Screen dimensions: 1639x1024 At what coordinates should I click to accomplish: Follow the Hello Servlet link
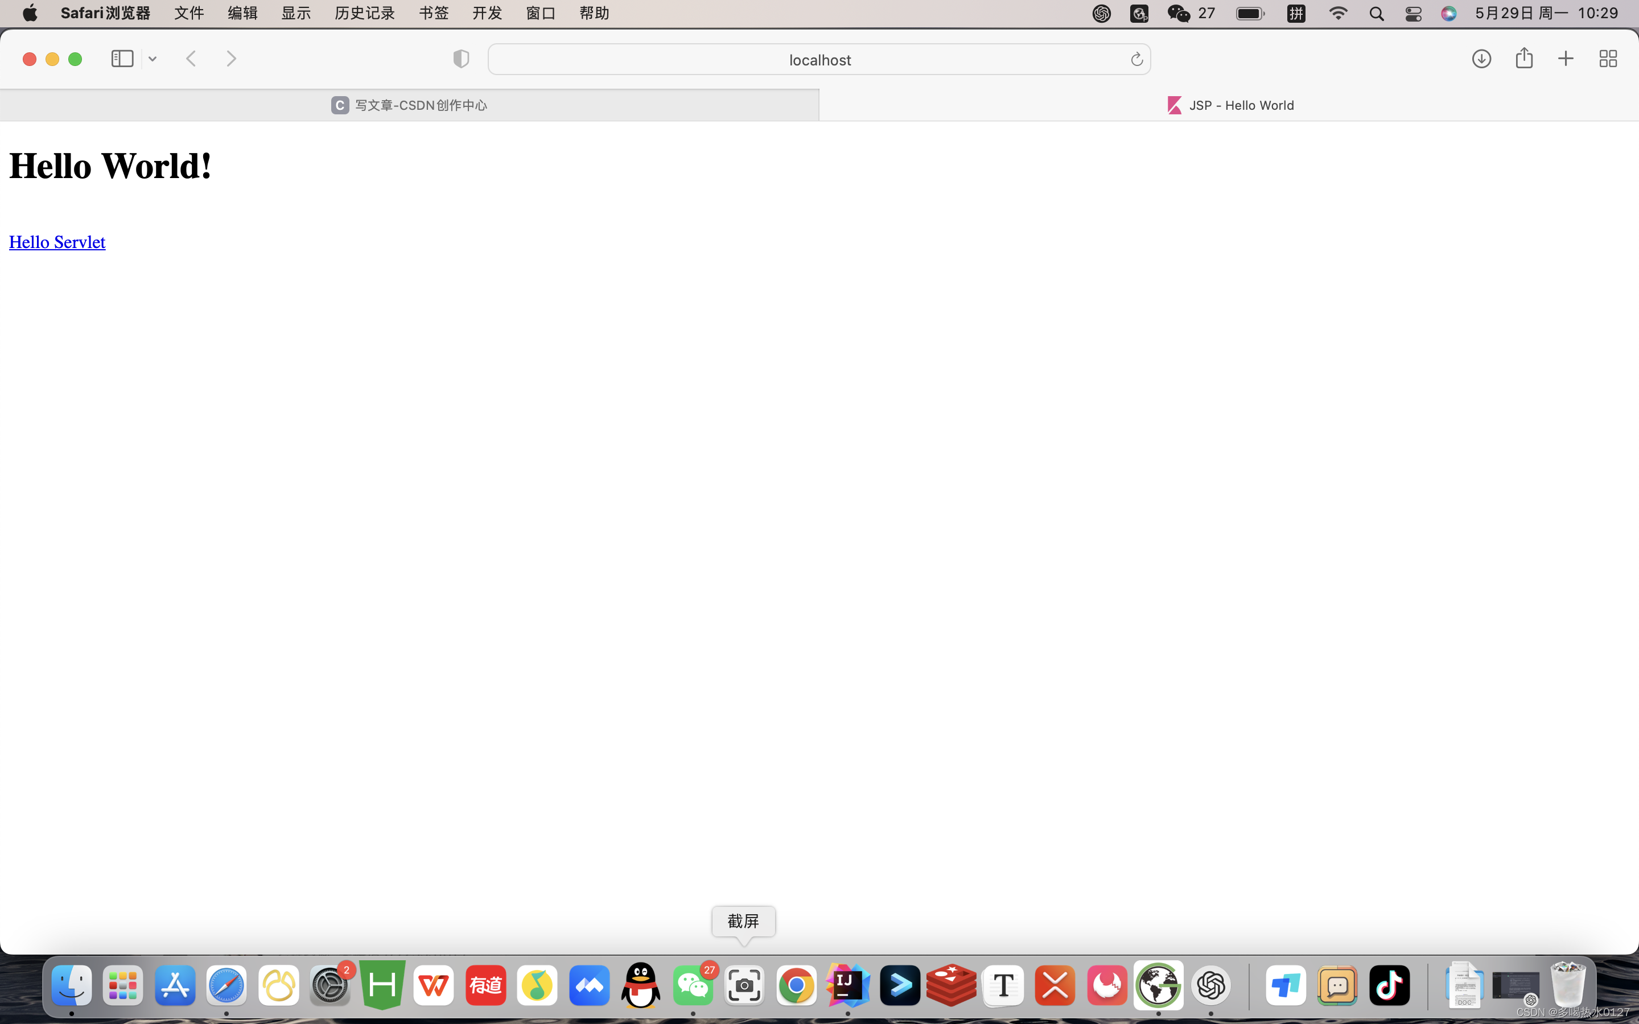click(x=57, y=242)
